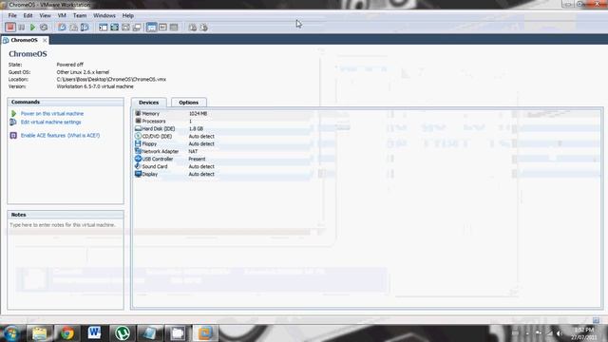Click the Unity mode toolbar icon
Viewport: 608px width, 342px height.
pos(137,28)
